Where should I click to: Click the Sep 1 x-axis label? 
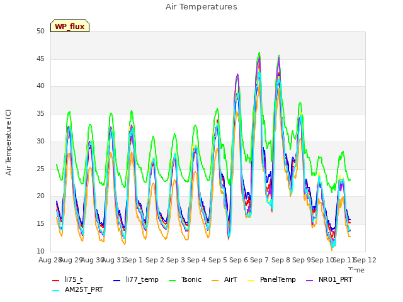tap(133, 260)
